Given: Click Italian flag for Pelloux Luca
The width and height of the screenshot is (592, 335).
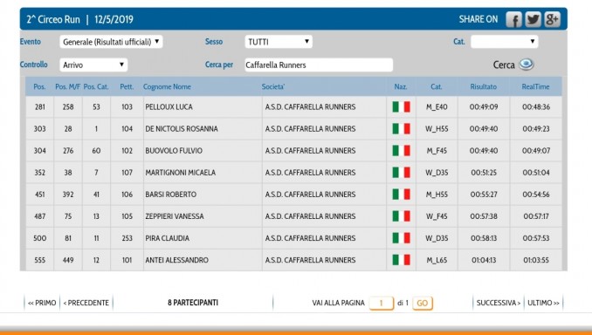Looking at the screenshot, I should coord(401,106).
